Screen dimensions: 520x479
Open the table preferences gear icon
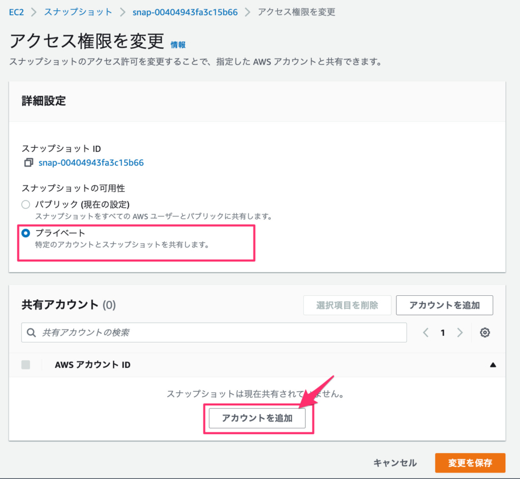coord(485,332)
